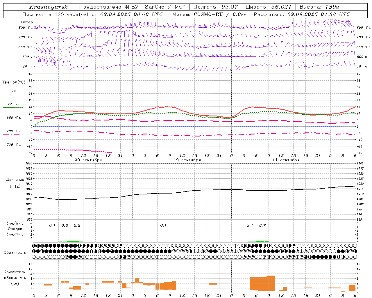Screen dimensions: 372x298
Task: Click the 'Давление' pressure panel label
Action: [x=15, y=180]
